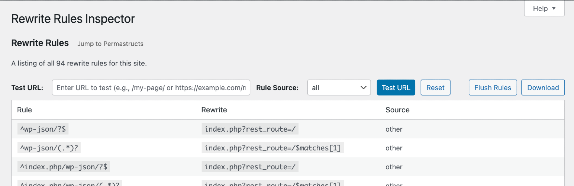Click the first row's 'other' source

point(394,129)
